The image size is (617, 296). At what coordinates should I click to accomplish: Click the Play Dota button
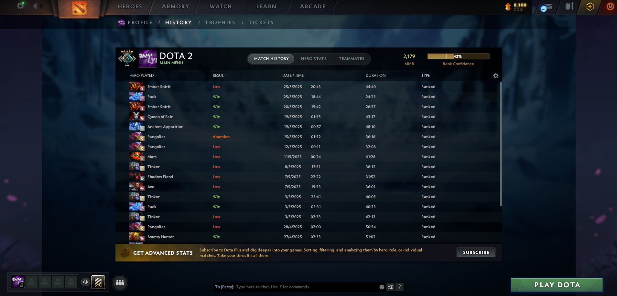point(557,285)
